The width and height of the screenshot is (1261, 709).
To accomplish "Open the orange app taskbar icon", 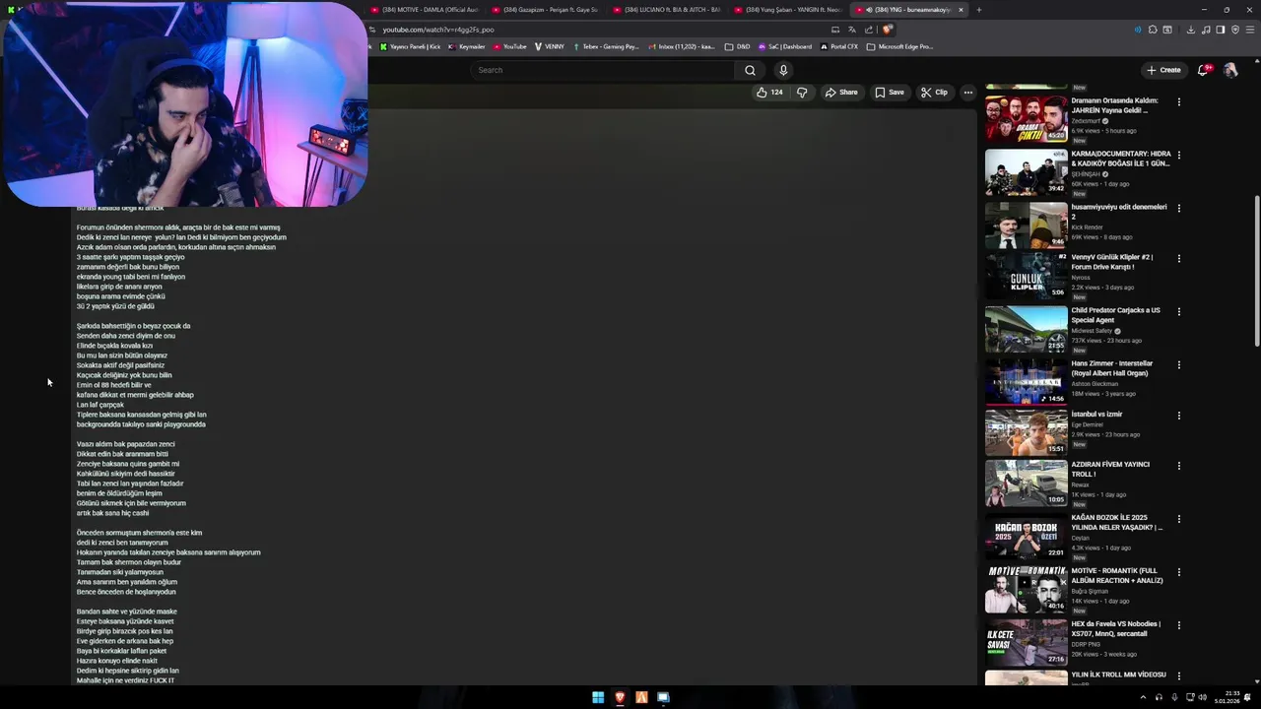I will (x=641, y=697).
